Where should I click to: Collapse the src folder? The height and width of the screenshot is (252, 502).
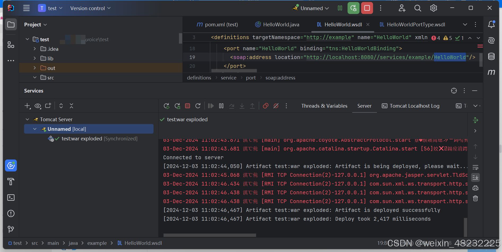(35, 78)
